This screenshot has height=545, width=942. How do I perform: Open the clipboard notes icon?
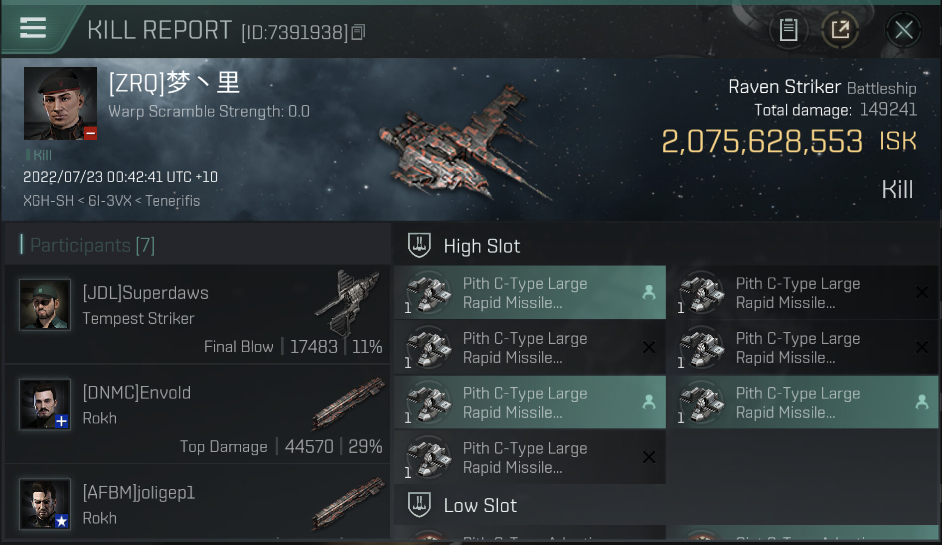pyautogui.click(x=788, y=30)
